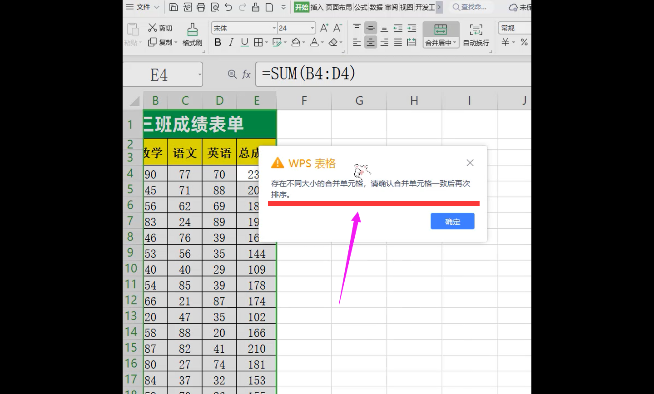Image resolution: width=654 pixels, height=394 pixels.
Task: Apply percentage number format
Action: pyautogui.click(x=523, y=42)
